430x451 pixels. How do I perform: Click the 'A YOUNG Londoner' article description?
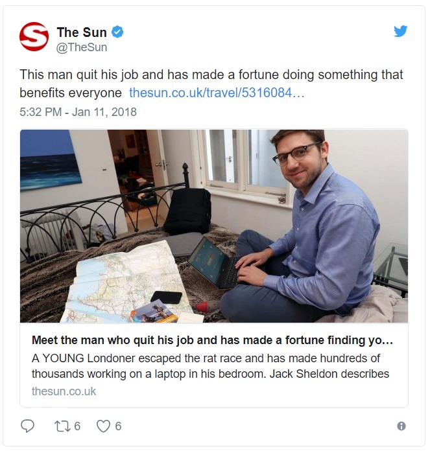210,366
